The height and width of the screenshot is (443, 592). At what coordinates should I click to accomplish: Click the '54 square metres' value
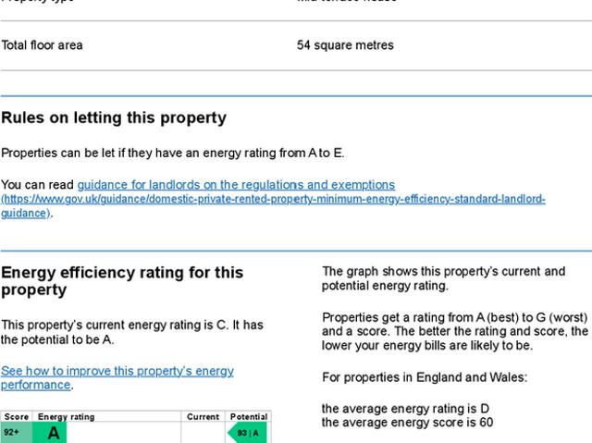coord(345,45)
